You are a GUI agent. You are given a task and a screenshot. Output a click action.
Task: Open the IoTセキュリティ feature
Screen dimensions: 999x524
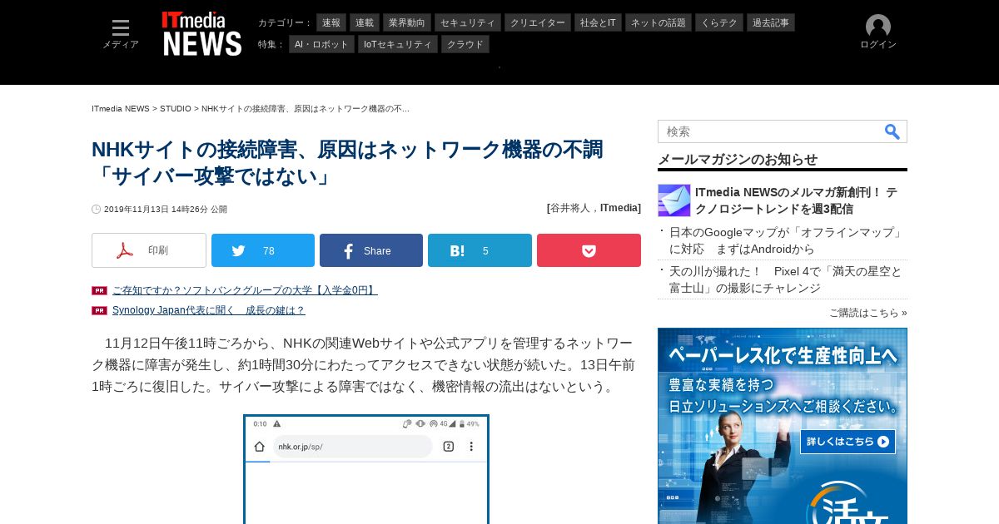click(x=398, y=44)
